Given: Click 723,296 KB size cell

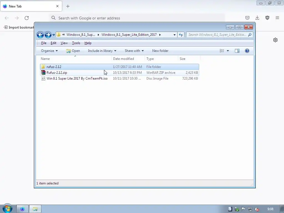Looking at the screenshot, I should [190, 78].
